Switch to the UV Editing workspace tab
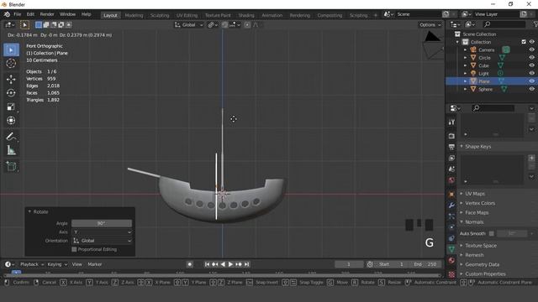Image resolution: width=538 pixels, height=302 pixels. click(187, 15)
